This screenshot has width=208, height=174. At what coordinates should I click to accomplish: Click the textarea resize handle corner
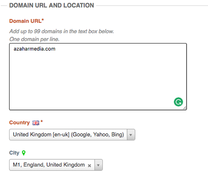[185, 108]
